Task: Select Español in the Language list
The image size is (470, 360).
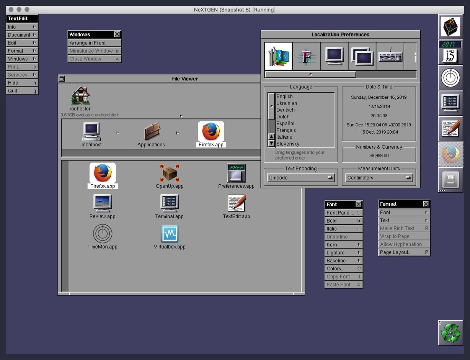Action: coord(305,123)
